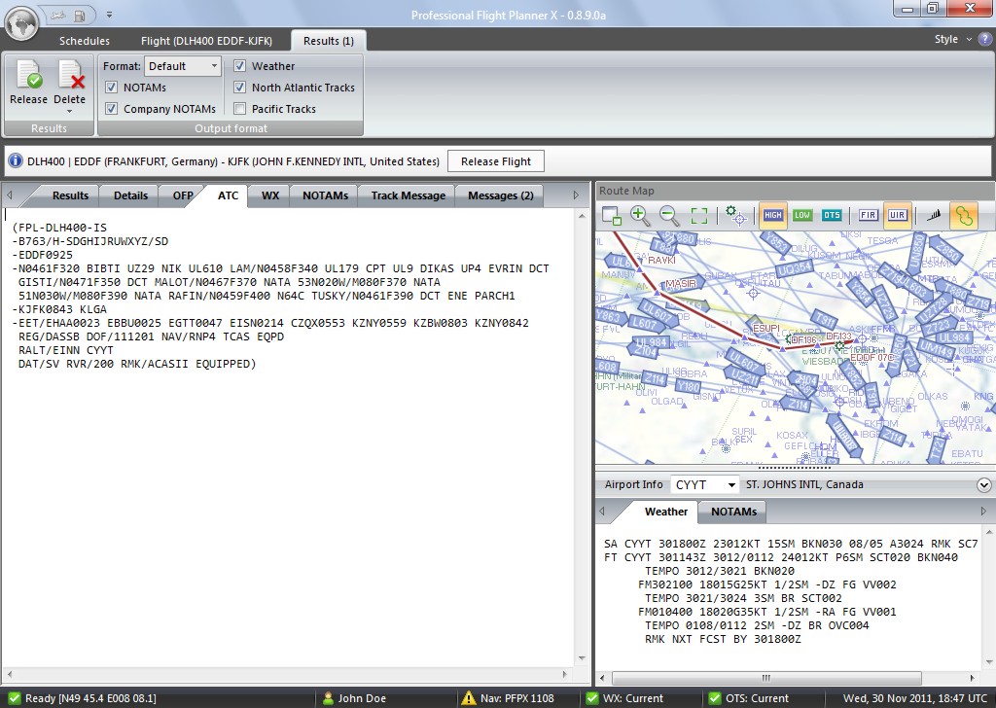This screenshot has height=708, width=996.
Task: Click the Nav PFPX 1108 warning icon
Action: pos(469,698)
